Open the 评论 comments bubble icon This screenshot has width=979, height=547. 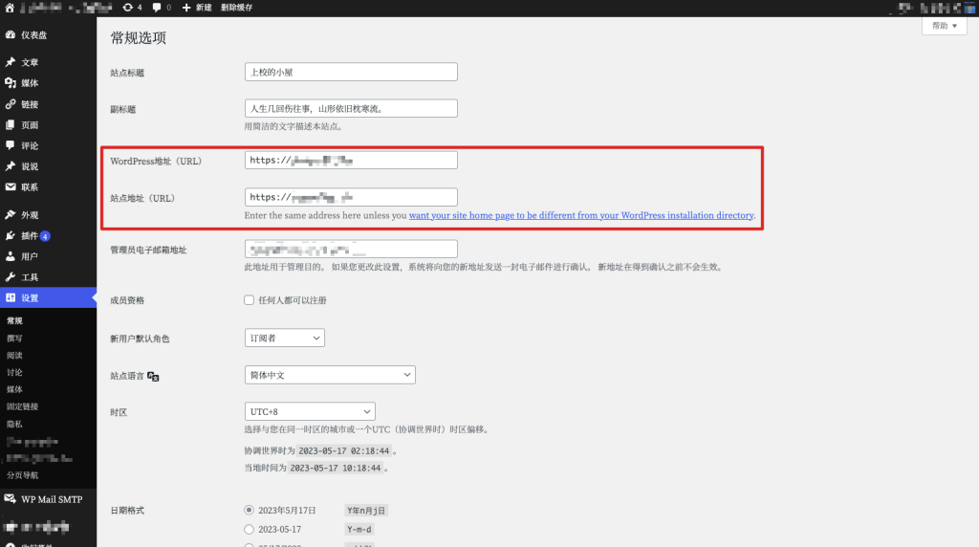10,145
